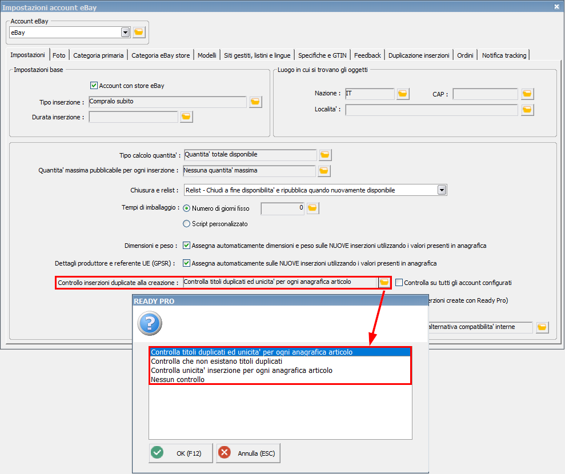Open lookup icon beside CAP field

click(x=527, y=94)
